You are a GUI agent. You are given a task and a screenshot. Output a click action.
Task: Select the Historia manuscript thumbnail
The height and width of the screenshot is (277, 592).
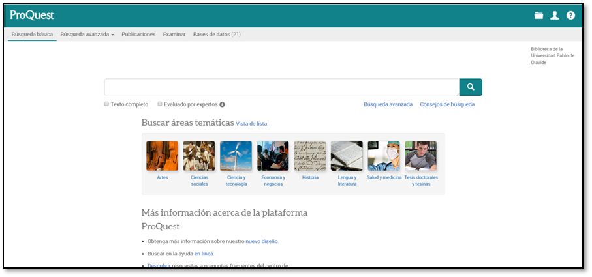[x=310, y=156]
